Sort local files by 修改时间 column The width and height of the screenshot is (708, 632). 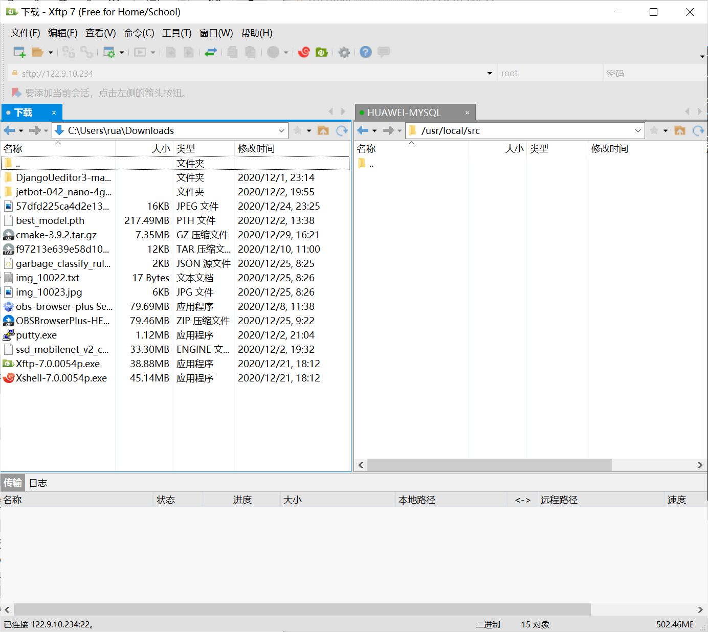click(x=292, y=149)
